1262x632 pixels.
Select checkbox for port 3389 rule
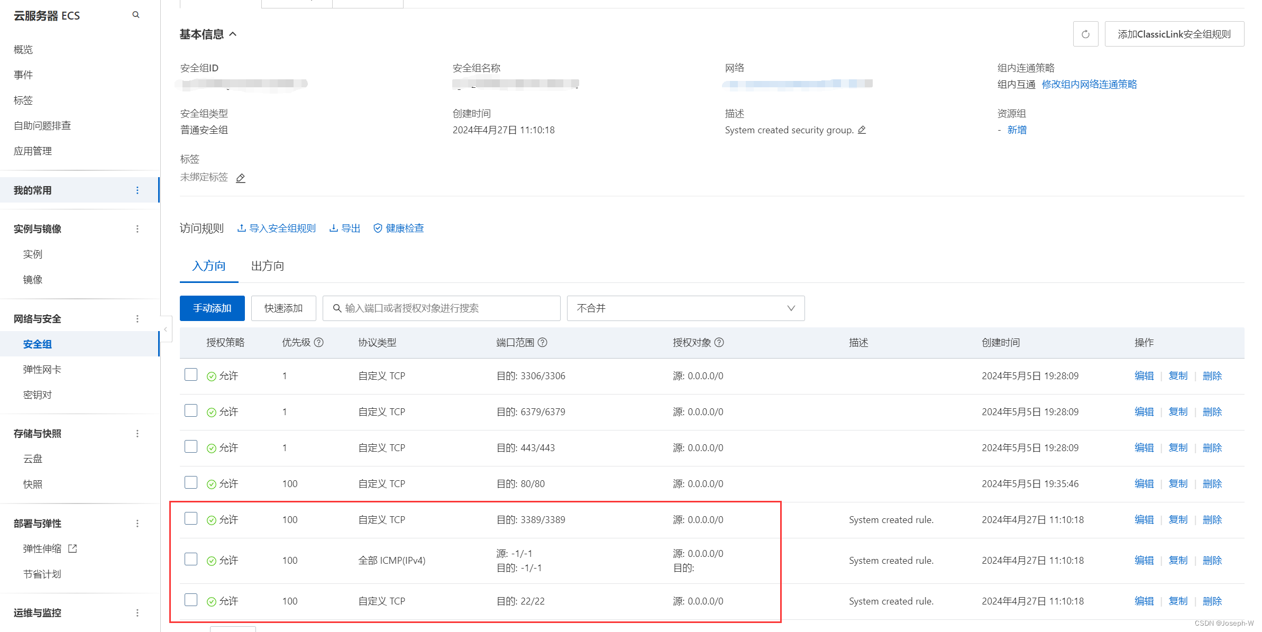[191, 518]
